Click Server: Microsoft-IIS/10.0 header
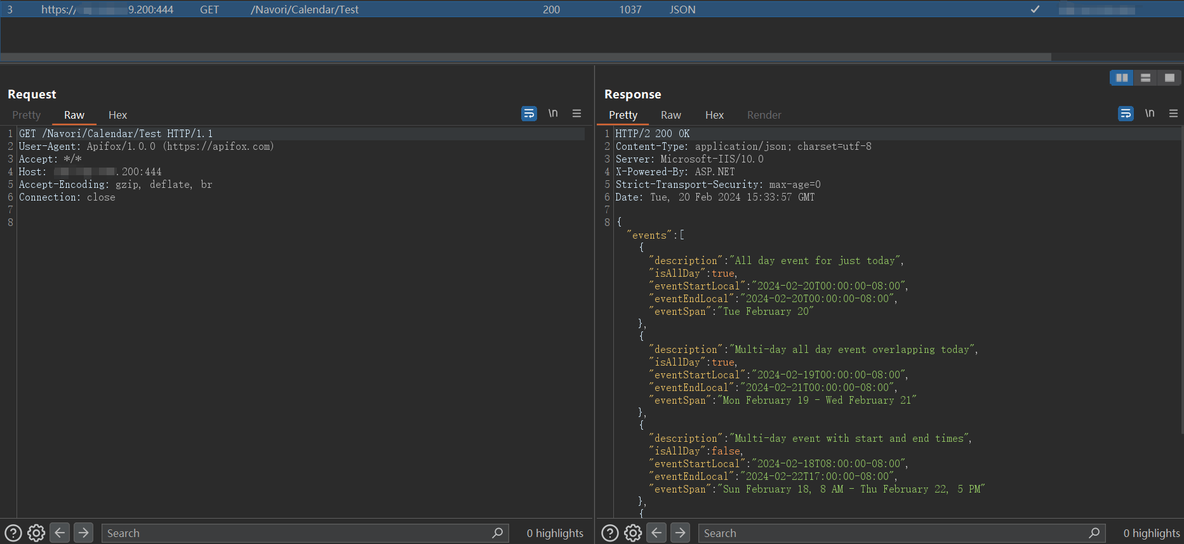This screenshot has width=1184, height=544. tap(689, 159)
